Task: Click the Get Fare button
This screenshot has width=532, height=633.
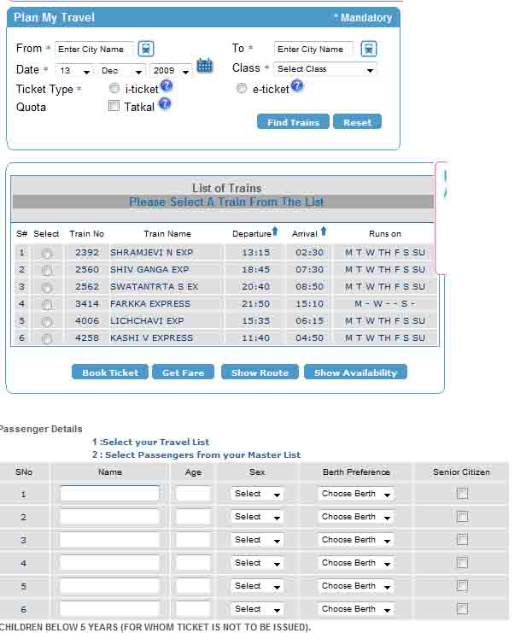Action: (184, 372)
